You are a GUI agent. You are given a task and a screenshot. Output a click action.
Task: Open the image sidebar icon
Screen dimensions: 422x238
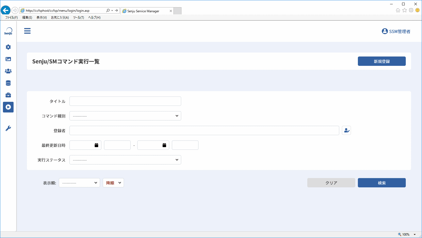pyautogui.click(x=8, y=59)
